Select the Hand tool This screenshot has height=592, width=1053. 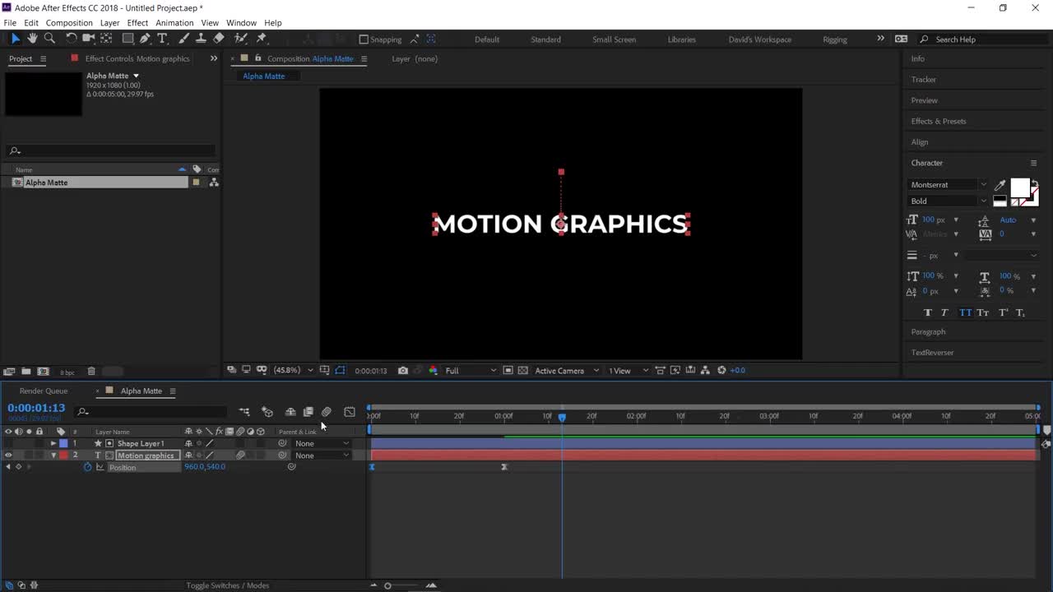click(32, 39)
